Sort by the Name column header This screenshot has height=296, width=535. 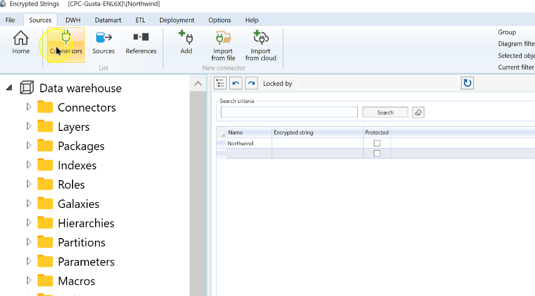coord(249,132)
